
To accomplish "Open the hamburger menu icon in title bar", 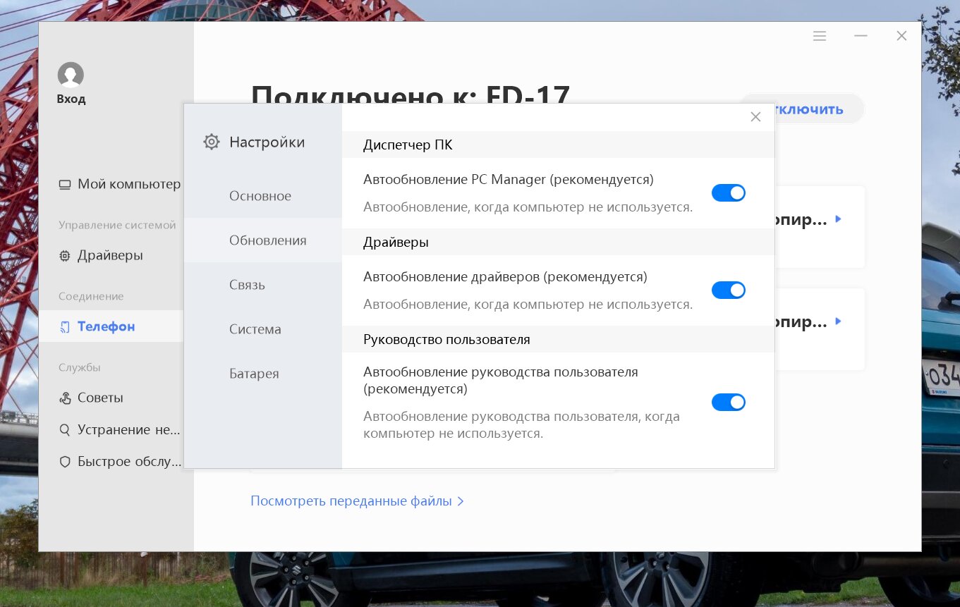I will pyautogui.click(x=820, y=36).
